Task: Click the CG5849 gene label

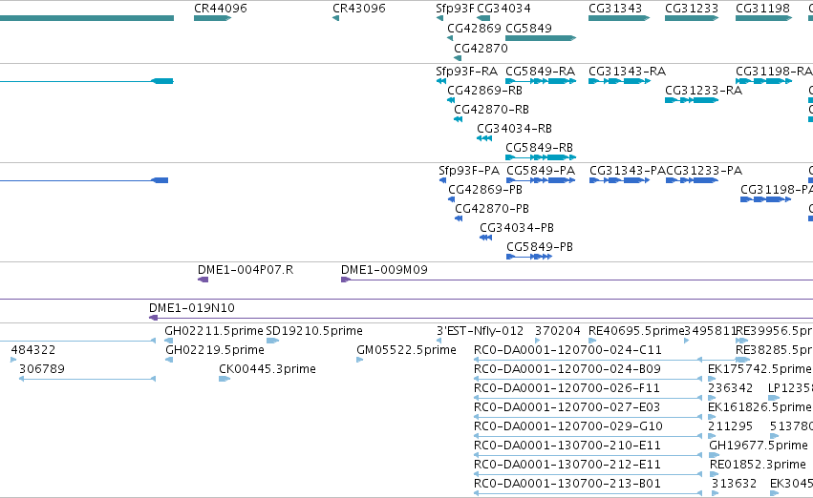Action: [x=528, y=28]
